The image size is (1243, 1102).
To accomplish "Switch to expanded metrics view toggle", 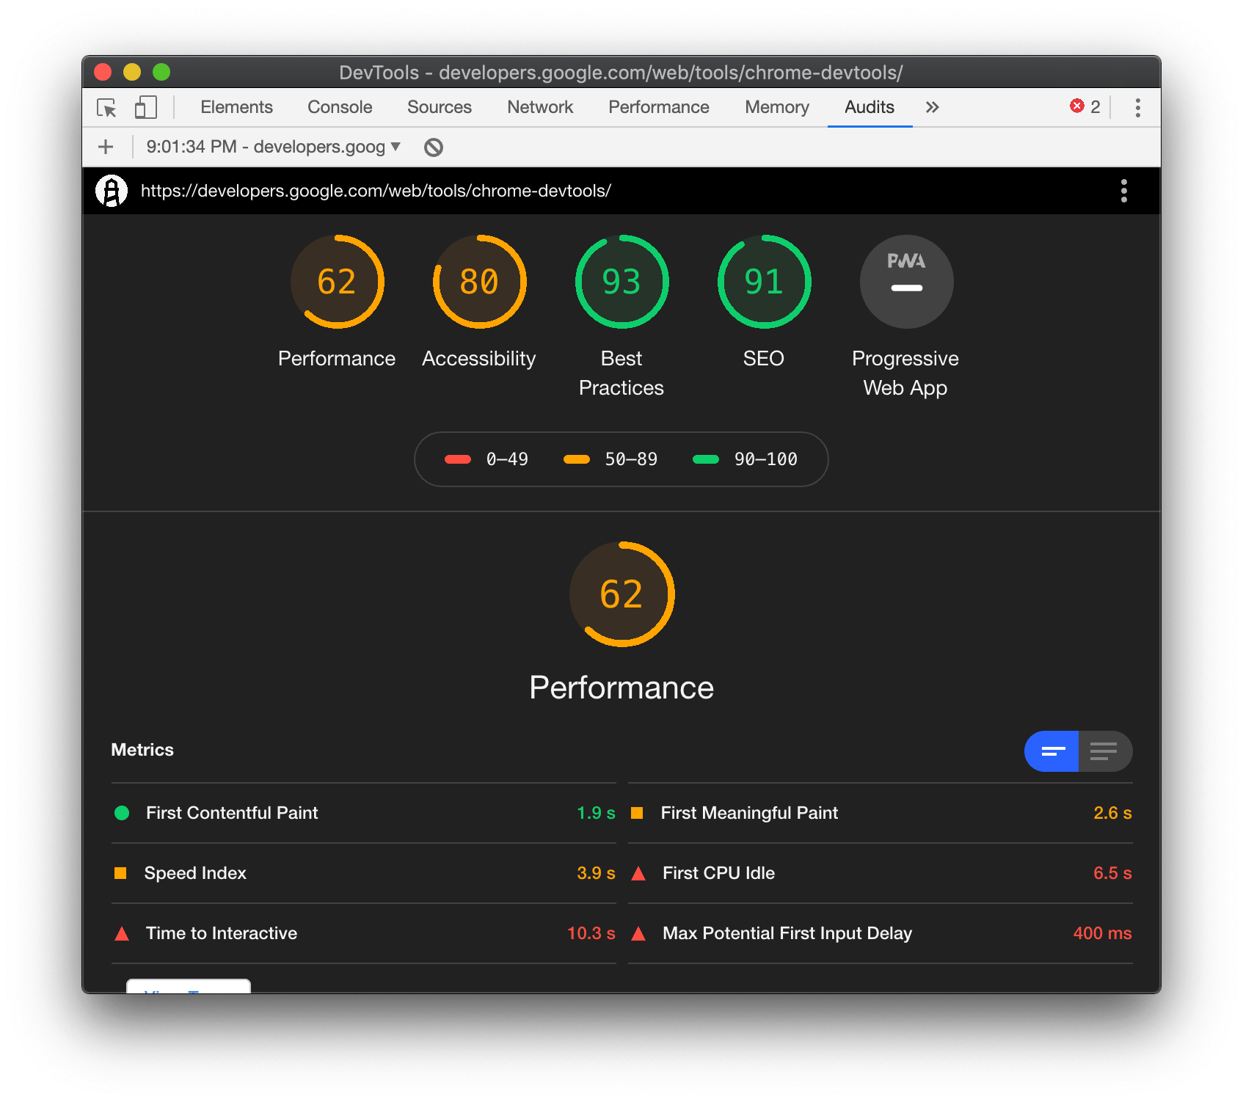I will [1105, 751].
